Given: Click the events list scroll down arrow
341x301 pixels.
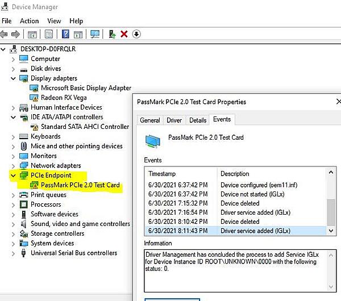Looking at the screenshot, I should pos(331,231).
